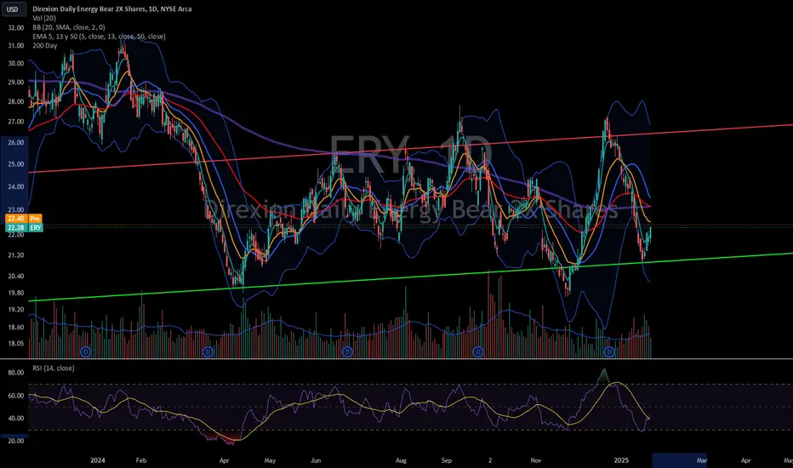Open the June 2024 dividend D marker
The height and width of the screenshot is (468, 793).
347,351
